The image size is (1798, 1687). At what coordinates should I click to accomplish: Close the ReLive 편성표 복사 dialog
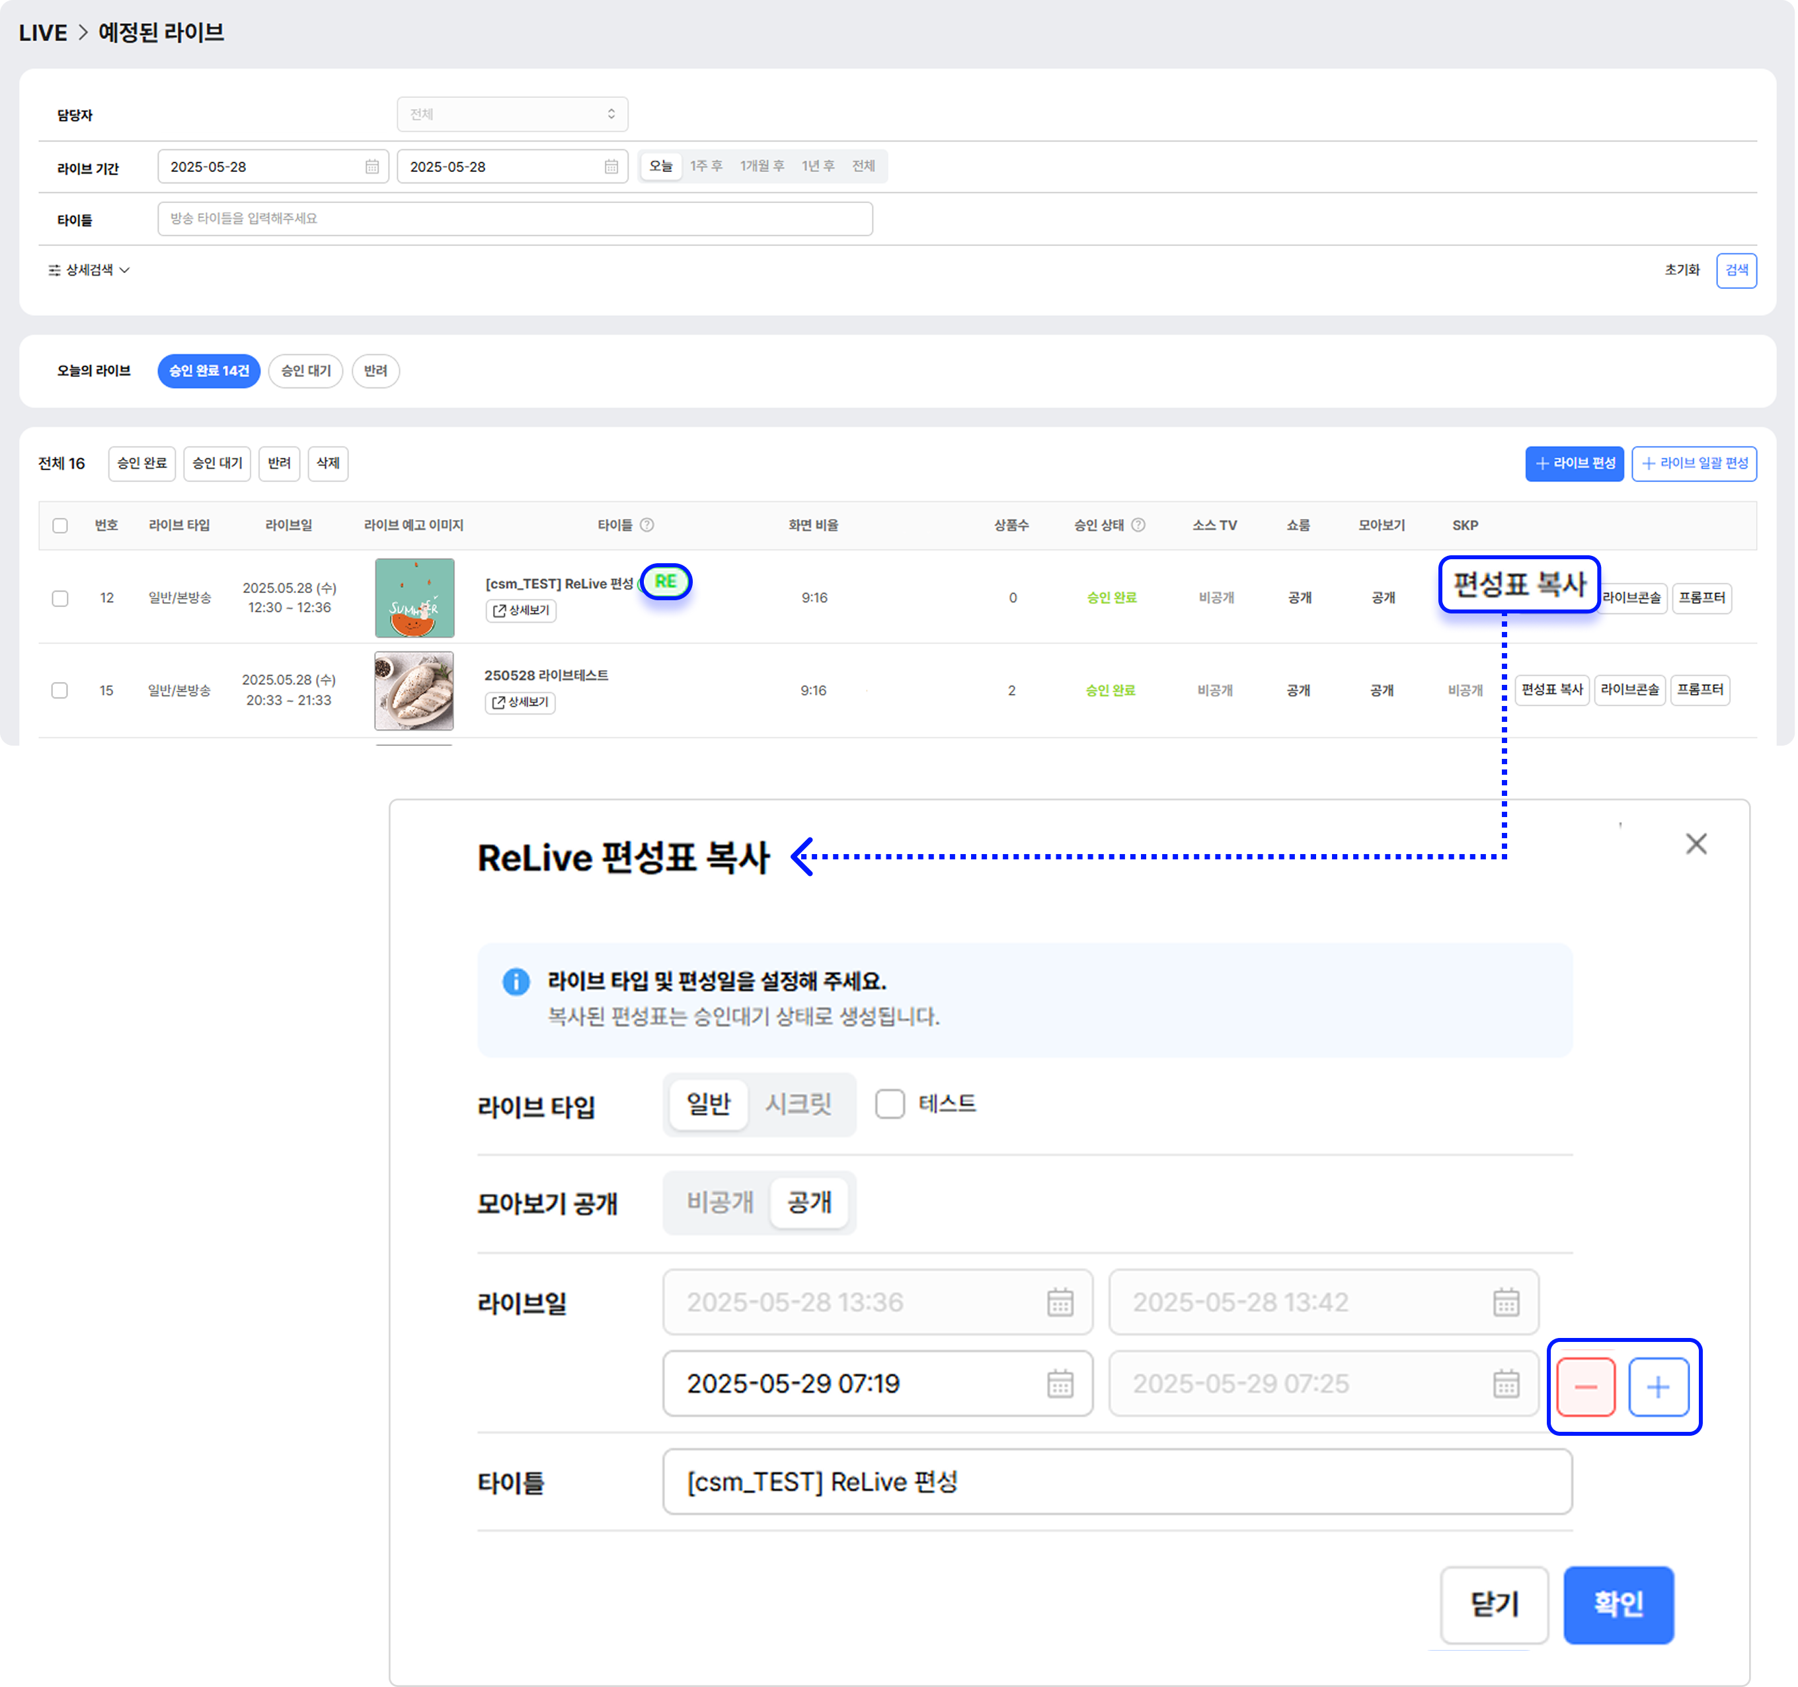pos(1696,844)
